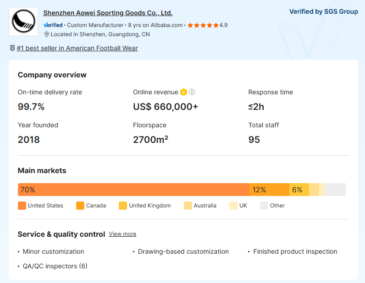Click the Canada legend color swatch

(80, 206)
